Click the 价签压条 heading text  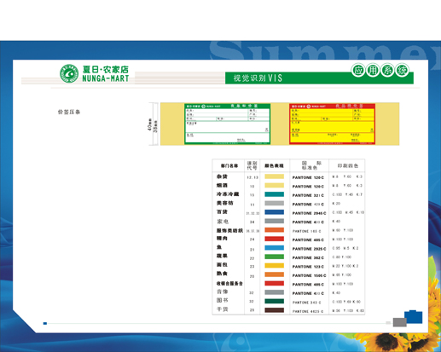coord(69,112)
